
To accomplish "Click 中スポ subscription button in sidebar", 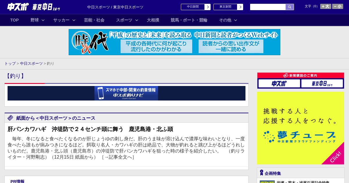I will [x=279, y=84].
